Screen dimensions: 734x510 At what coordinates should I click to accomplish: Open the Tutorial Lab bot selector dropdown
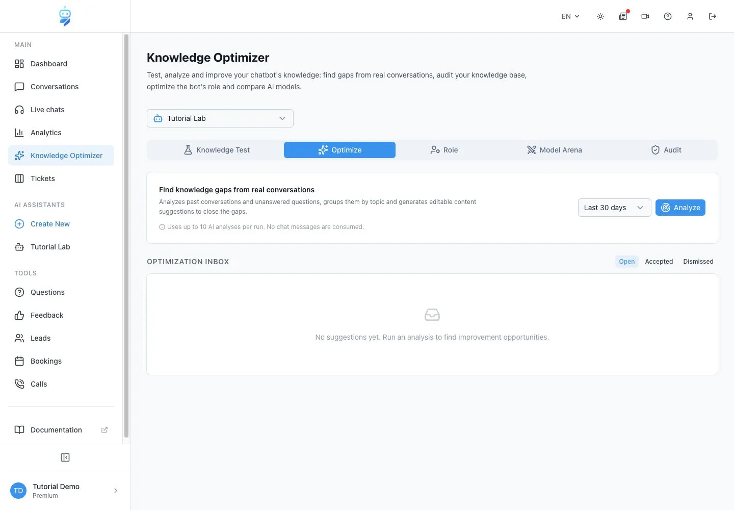(x=220, y=118)
